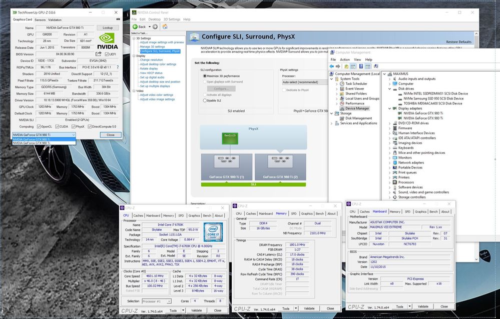
Task: Click the Shared Folders icon in the tree
Action: [342, 93]
